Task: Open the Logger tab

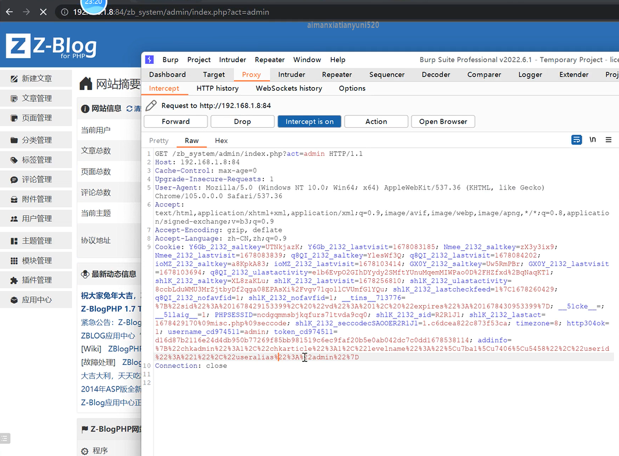Action: 530,74
